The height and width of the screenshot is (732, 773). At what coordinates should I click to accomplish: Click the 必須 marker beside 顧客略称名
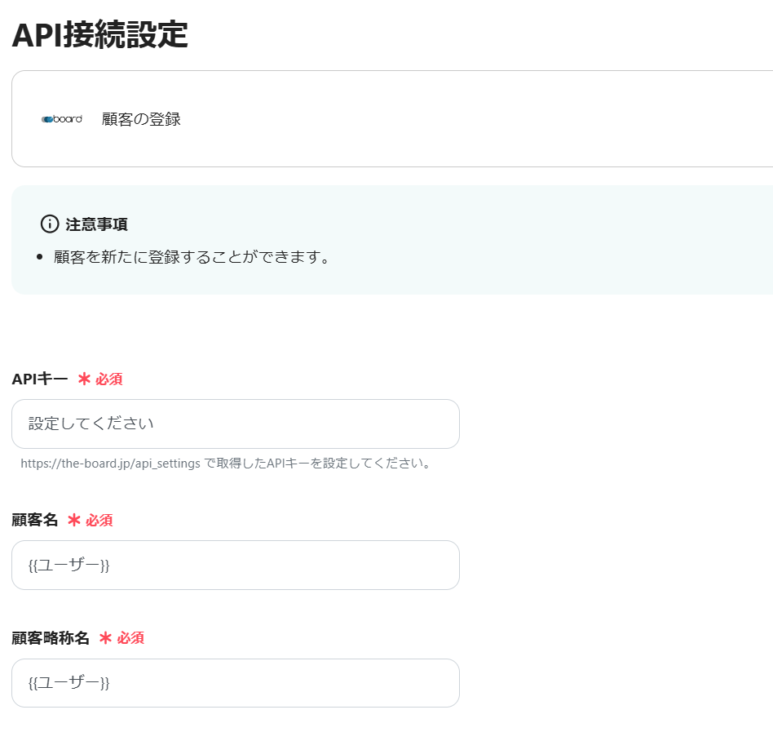121,638
